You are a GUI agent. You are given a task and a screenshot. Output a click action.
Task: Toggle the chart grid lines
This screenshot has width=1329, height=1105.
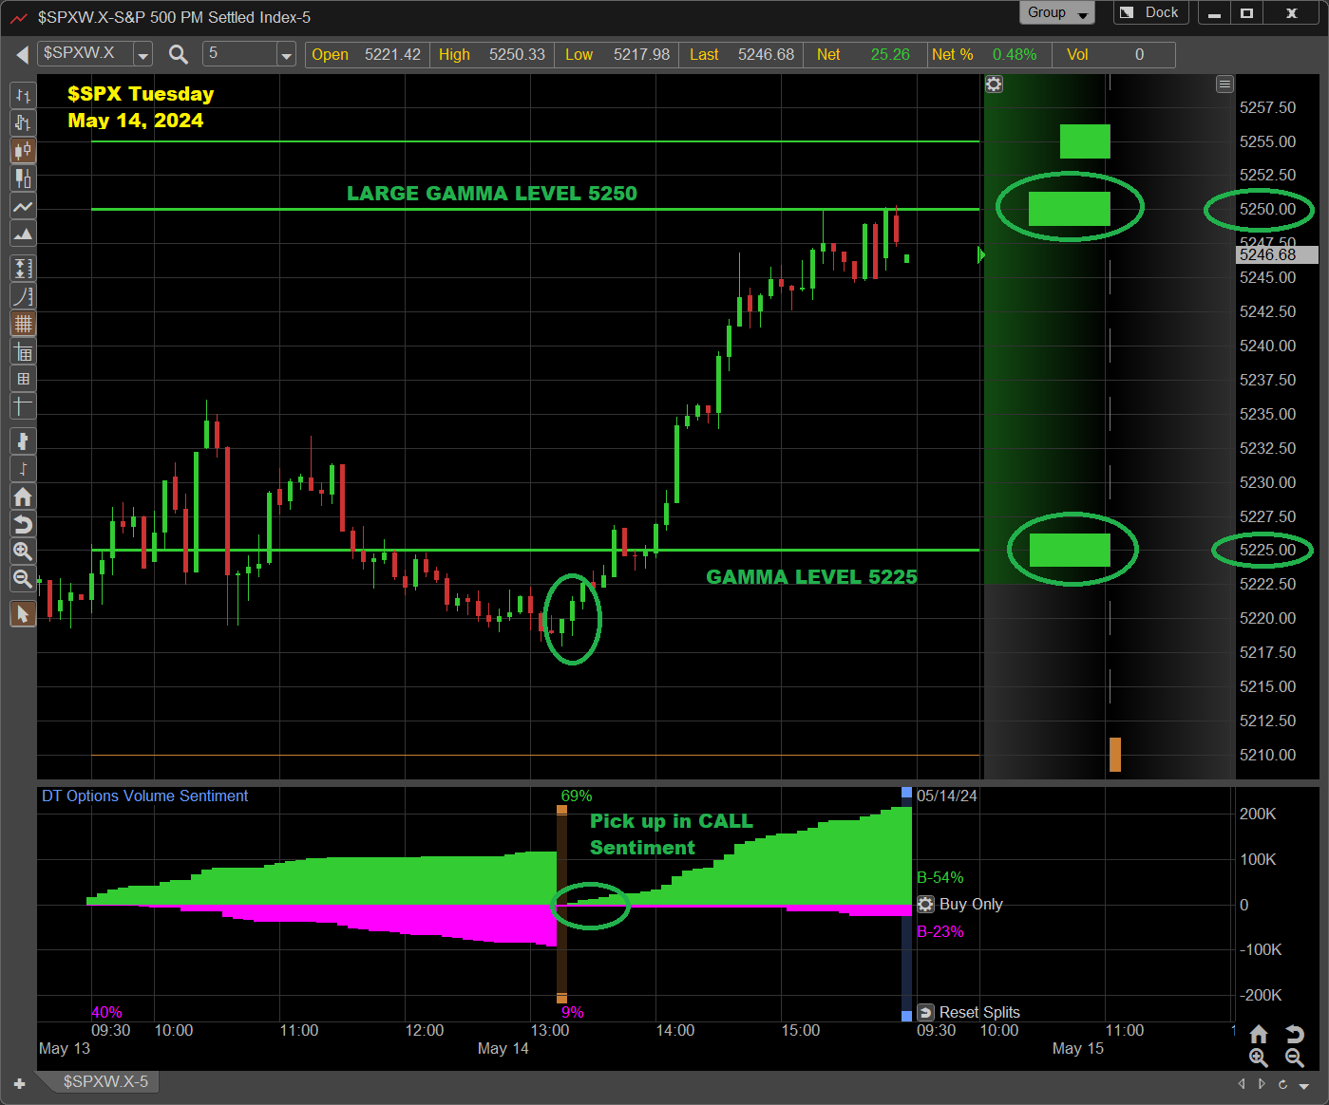pyautogui.click(x=23, y=324)
